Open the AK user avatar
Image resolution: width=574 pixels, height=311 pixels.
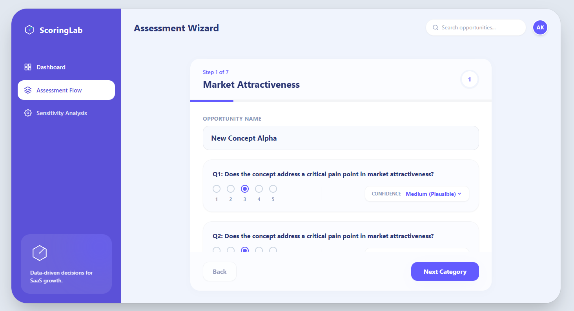click(x=540, y=27)
